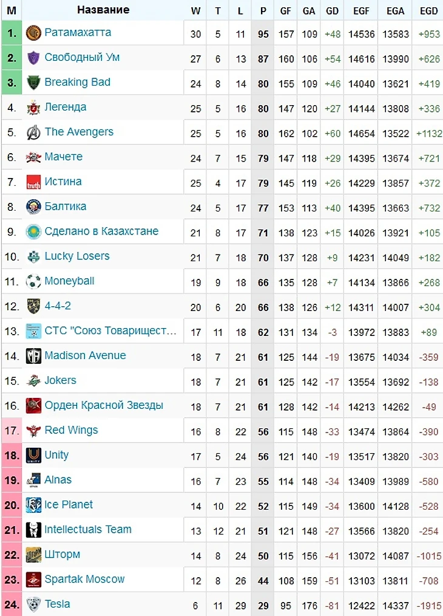The width and height of the screenshot is (443, 616).
Task: Open the Легенда team page link
Action: tap(65, 107)
